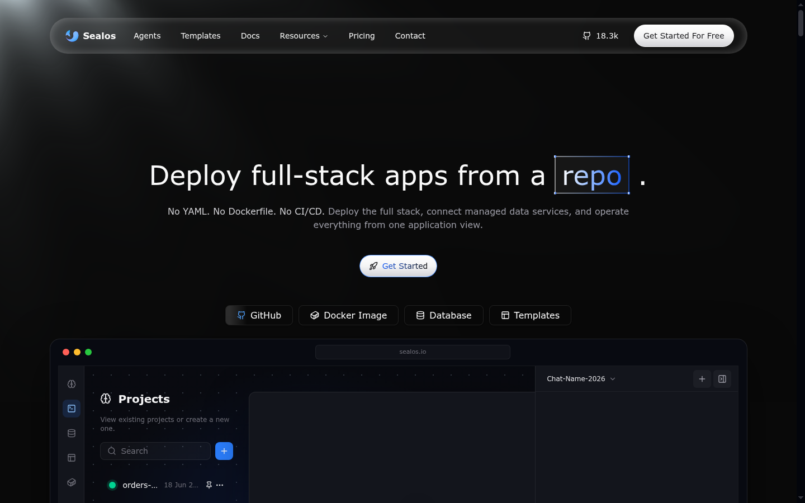This screenshot has width=805, height=503.
Task: Open the Contact page
Action: (x=410, y=36)
